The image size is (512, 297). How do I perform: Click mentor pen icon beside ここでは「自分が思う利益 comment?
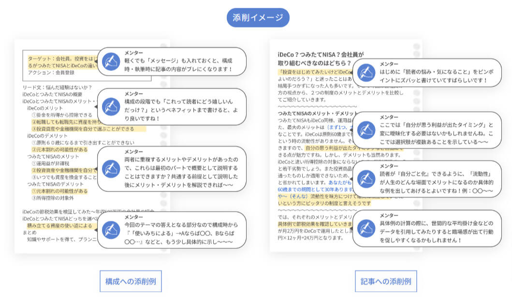[366, 130]
